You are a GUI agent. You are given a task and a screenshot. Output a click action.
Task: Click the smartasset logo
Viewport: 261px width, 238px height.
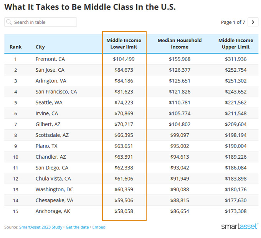pyautogui.click(x=240, y=227)
